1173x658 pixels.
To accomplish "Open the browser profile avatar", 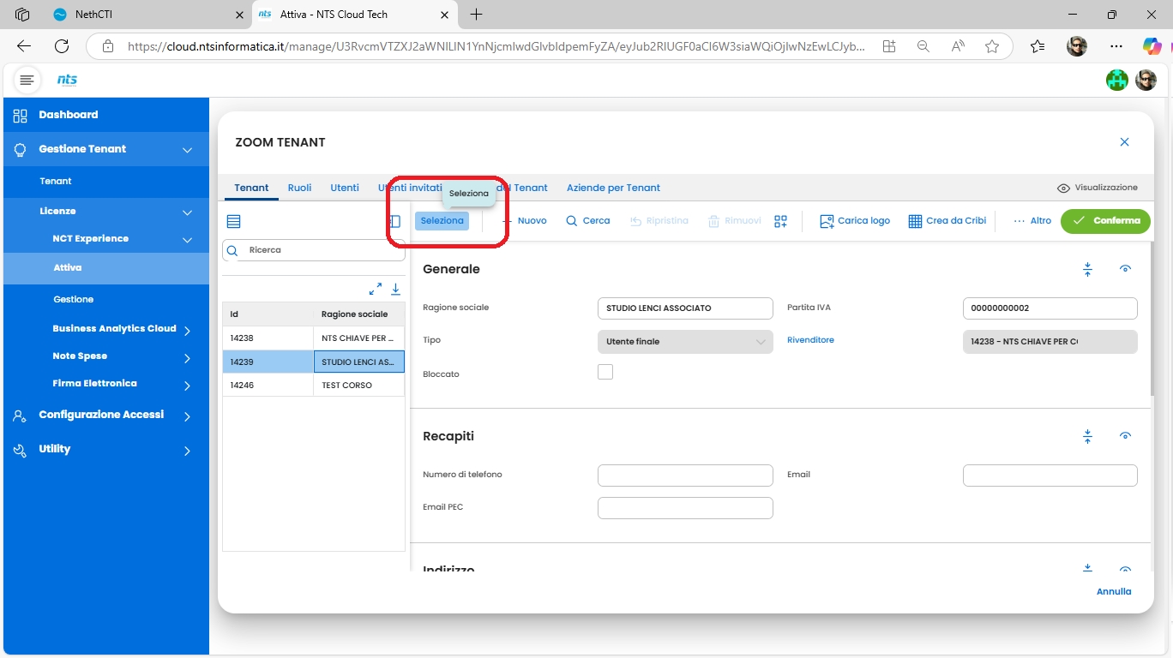I will point(1077,46).
